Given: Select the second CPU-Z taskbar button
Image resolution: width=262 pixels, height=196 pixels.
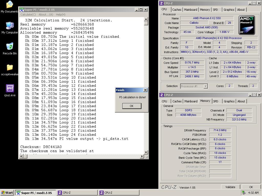Looking at the screenshot, I should 119,193.
